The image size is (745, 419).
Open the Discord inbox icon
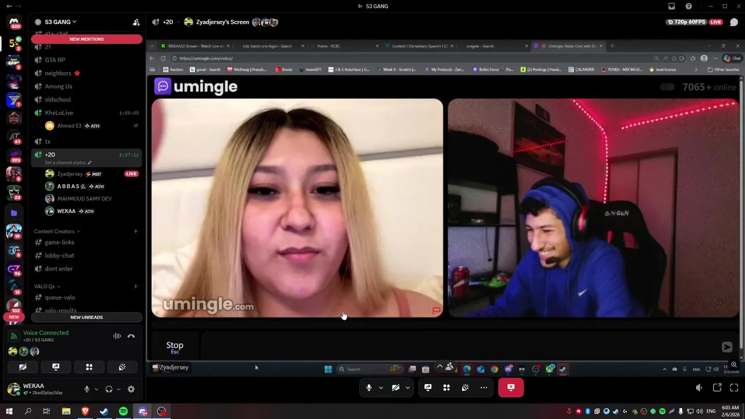click(x=672, y=6)
